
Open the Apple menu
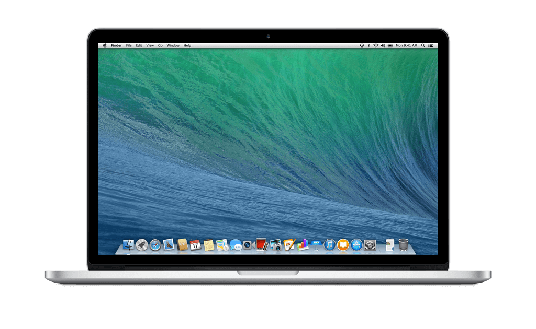pyautogui.click(x=105, y=45)
